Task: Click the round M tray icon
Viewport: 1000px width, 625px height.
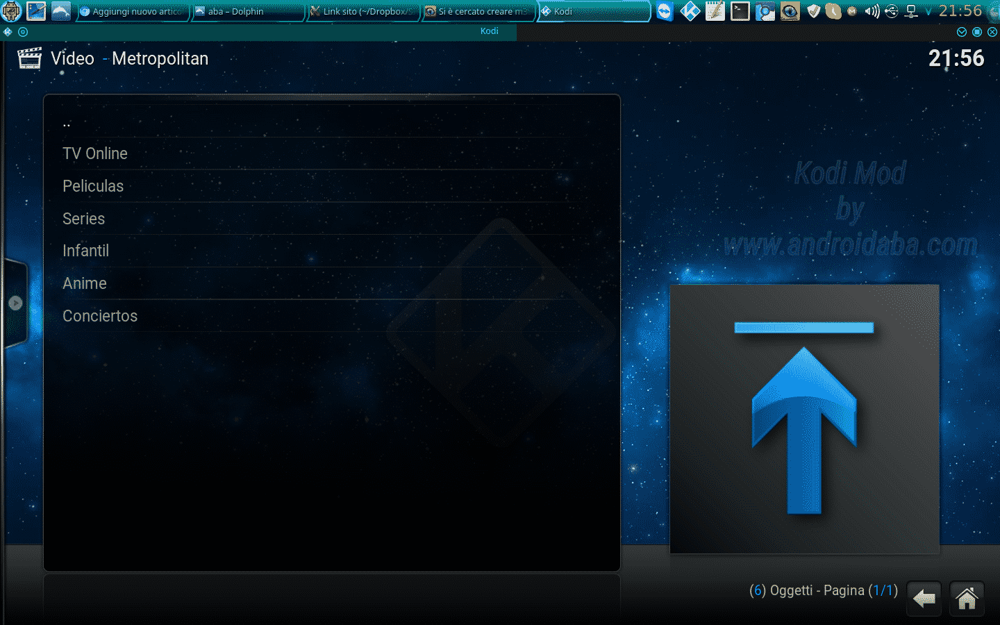Action: 852,11
